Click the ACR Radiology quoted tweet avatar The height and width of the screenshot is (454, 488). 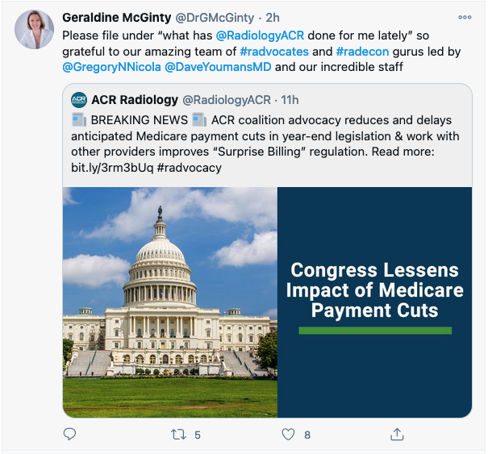[x=78, y=100]
